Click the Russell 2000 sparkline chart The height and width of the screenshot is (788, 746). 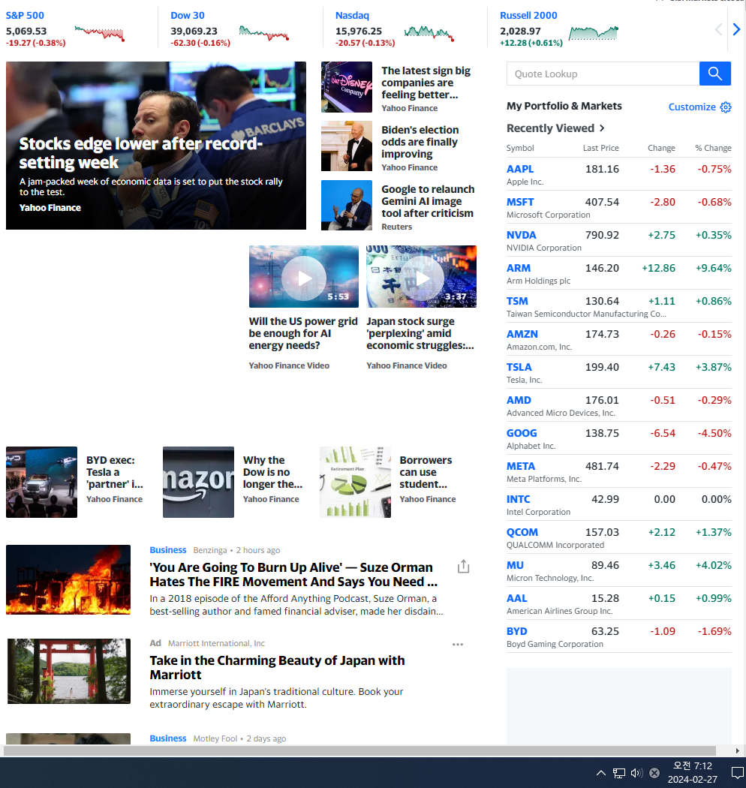[593, 33]
